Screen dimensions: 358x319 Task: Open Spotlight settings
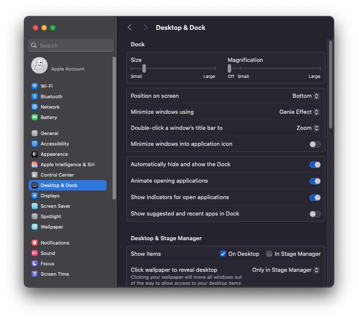[x=68, y=216]
